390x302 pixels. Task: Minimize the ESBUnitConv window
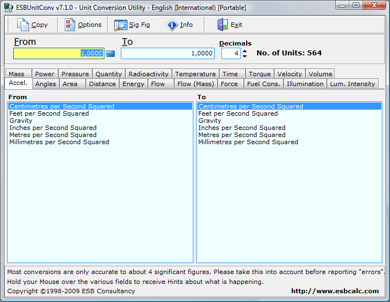[342, 5]
